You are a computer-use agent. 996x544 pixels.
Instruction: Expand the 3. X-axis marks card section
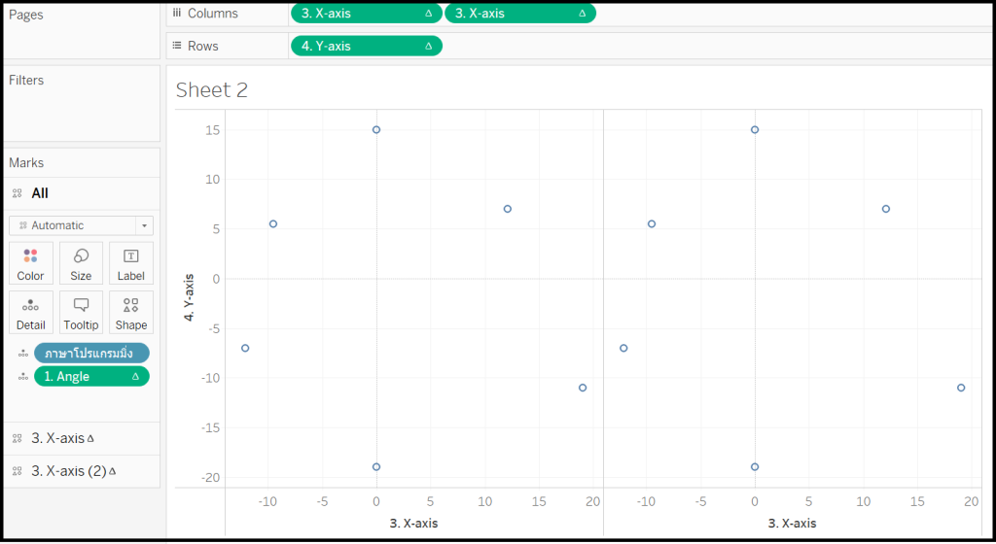(58, 438)
